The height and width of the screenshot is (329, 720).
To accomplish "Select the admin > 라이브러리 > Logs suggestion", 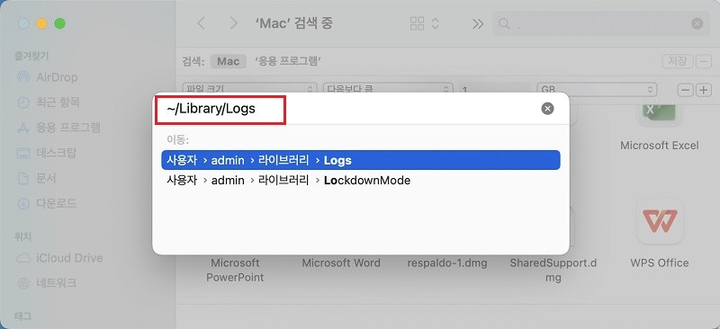I will pyautogui.click(x=361, y=160).
